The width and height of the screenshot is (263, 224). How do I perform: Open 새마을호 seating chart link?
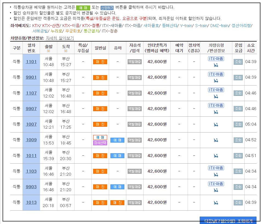(x=151, y=26)
